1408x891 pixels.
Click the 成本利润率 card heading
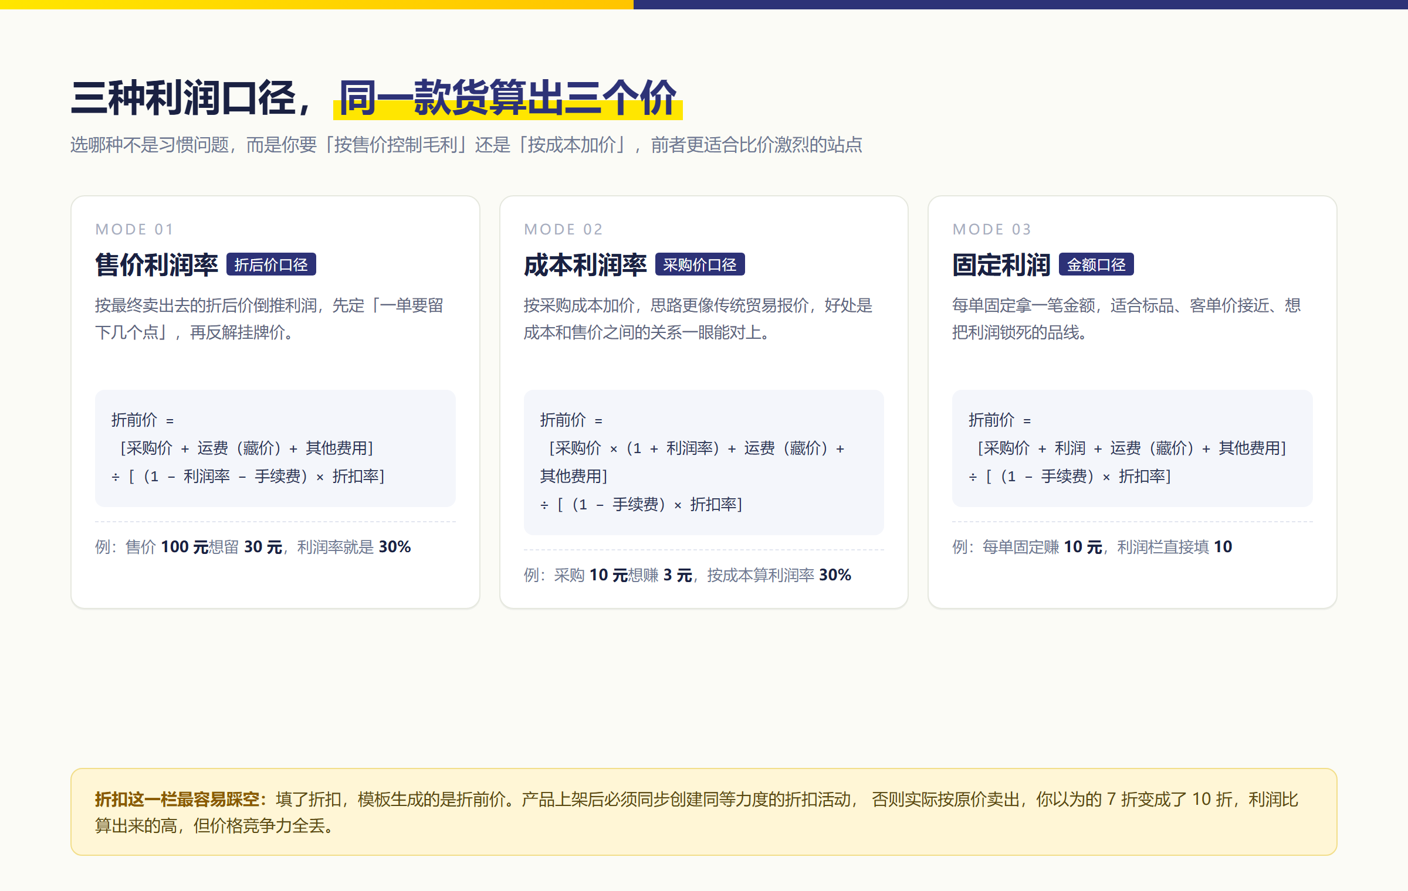pyautogui.click(x=585, y=265)
